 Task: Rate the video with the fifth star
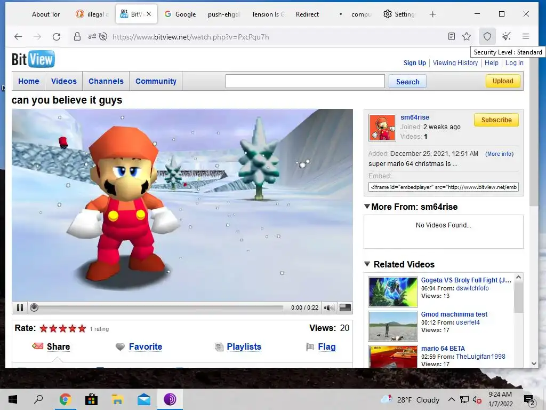[x=82, y=328]
